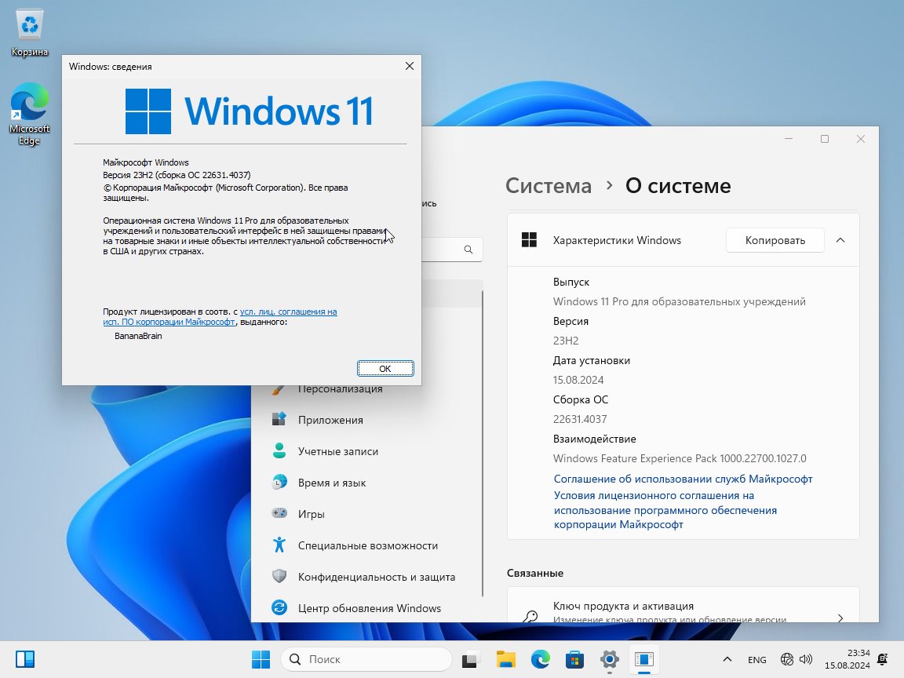Viewport: 904px width, 678px height.
Task: Open Widgets panel at taskbar left
Action: click(25, 659)
